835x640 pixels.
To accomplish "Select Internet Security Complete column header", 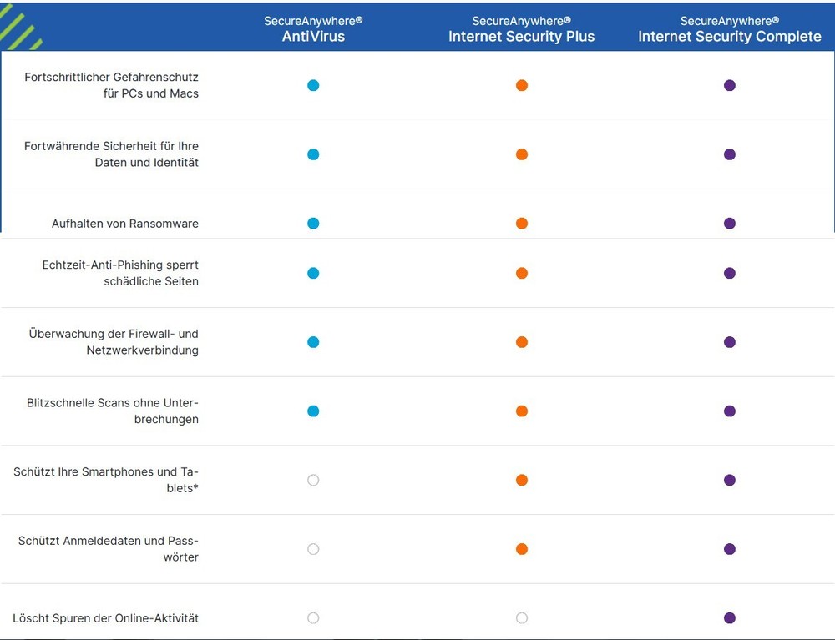I will 730,29.
